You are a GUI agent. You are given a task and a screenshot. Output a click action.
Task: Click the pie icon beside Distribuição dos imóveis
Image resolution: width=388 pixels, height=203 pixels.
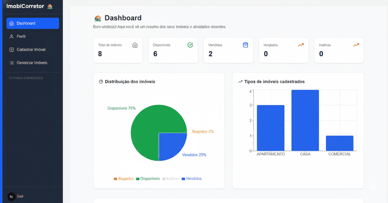click(101, 82)
